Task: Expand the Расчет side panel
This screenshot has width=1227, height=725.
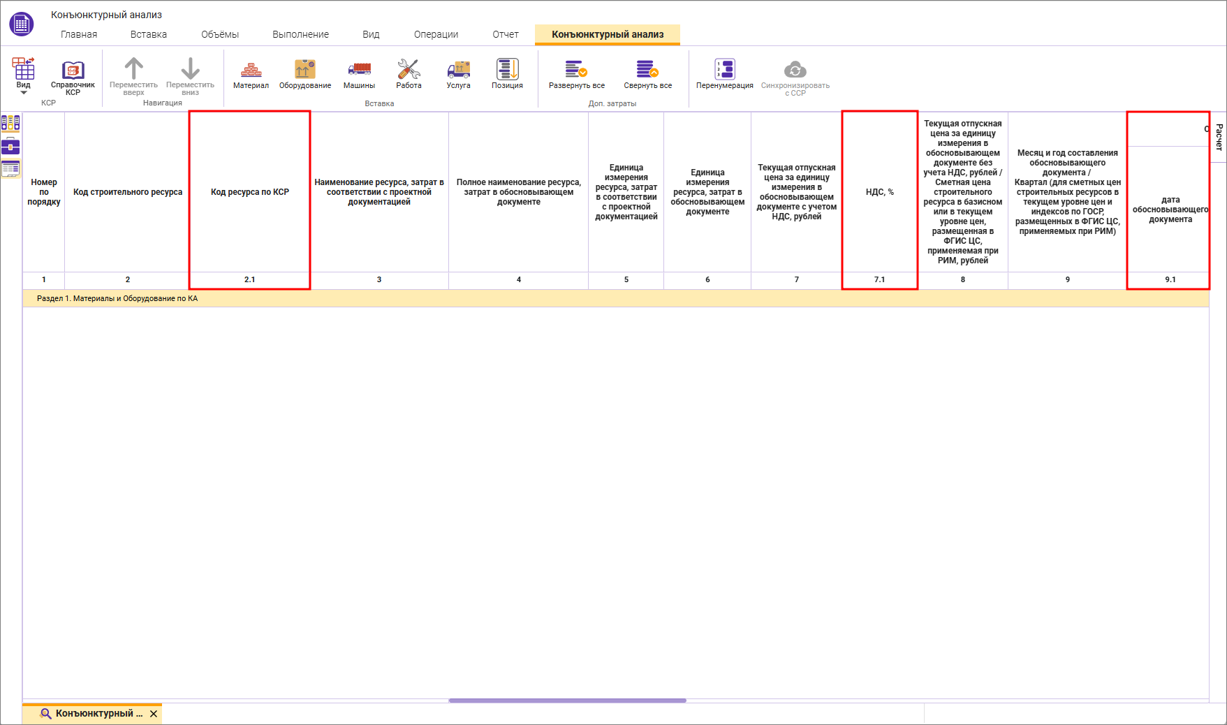Action: [x=1219, y=137]
